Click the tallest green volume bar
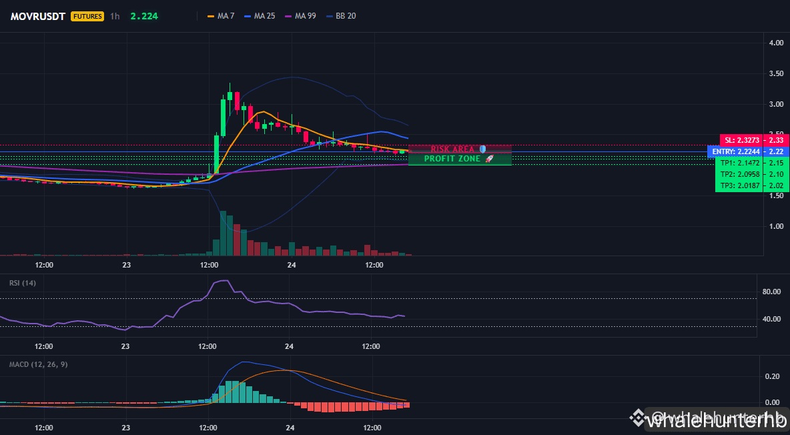This screenshot has height=435, width=790. [x=223, y=234]
